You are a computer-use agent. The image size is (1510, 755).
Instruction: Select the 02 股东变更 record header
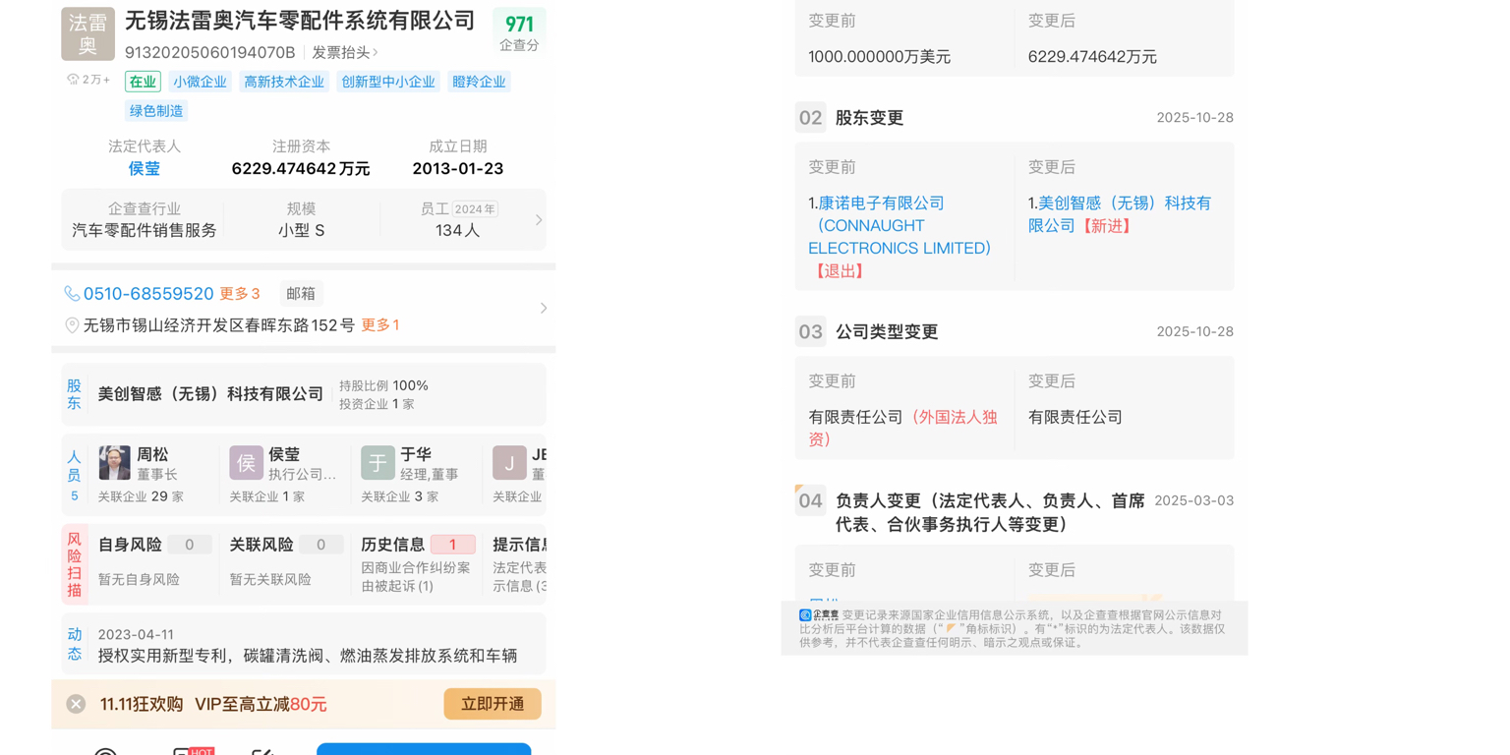click(1014, 118)
